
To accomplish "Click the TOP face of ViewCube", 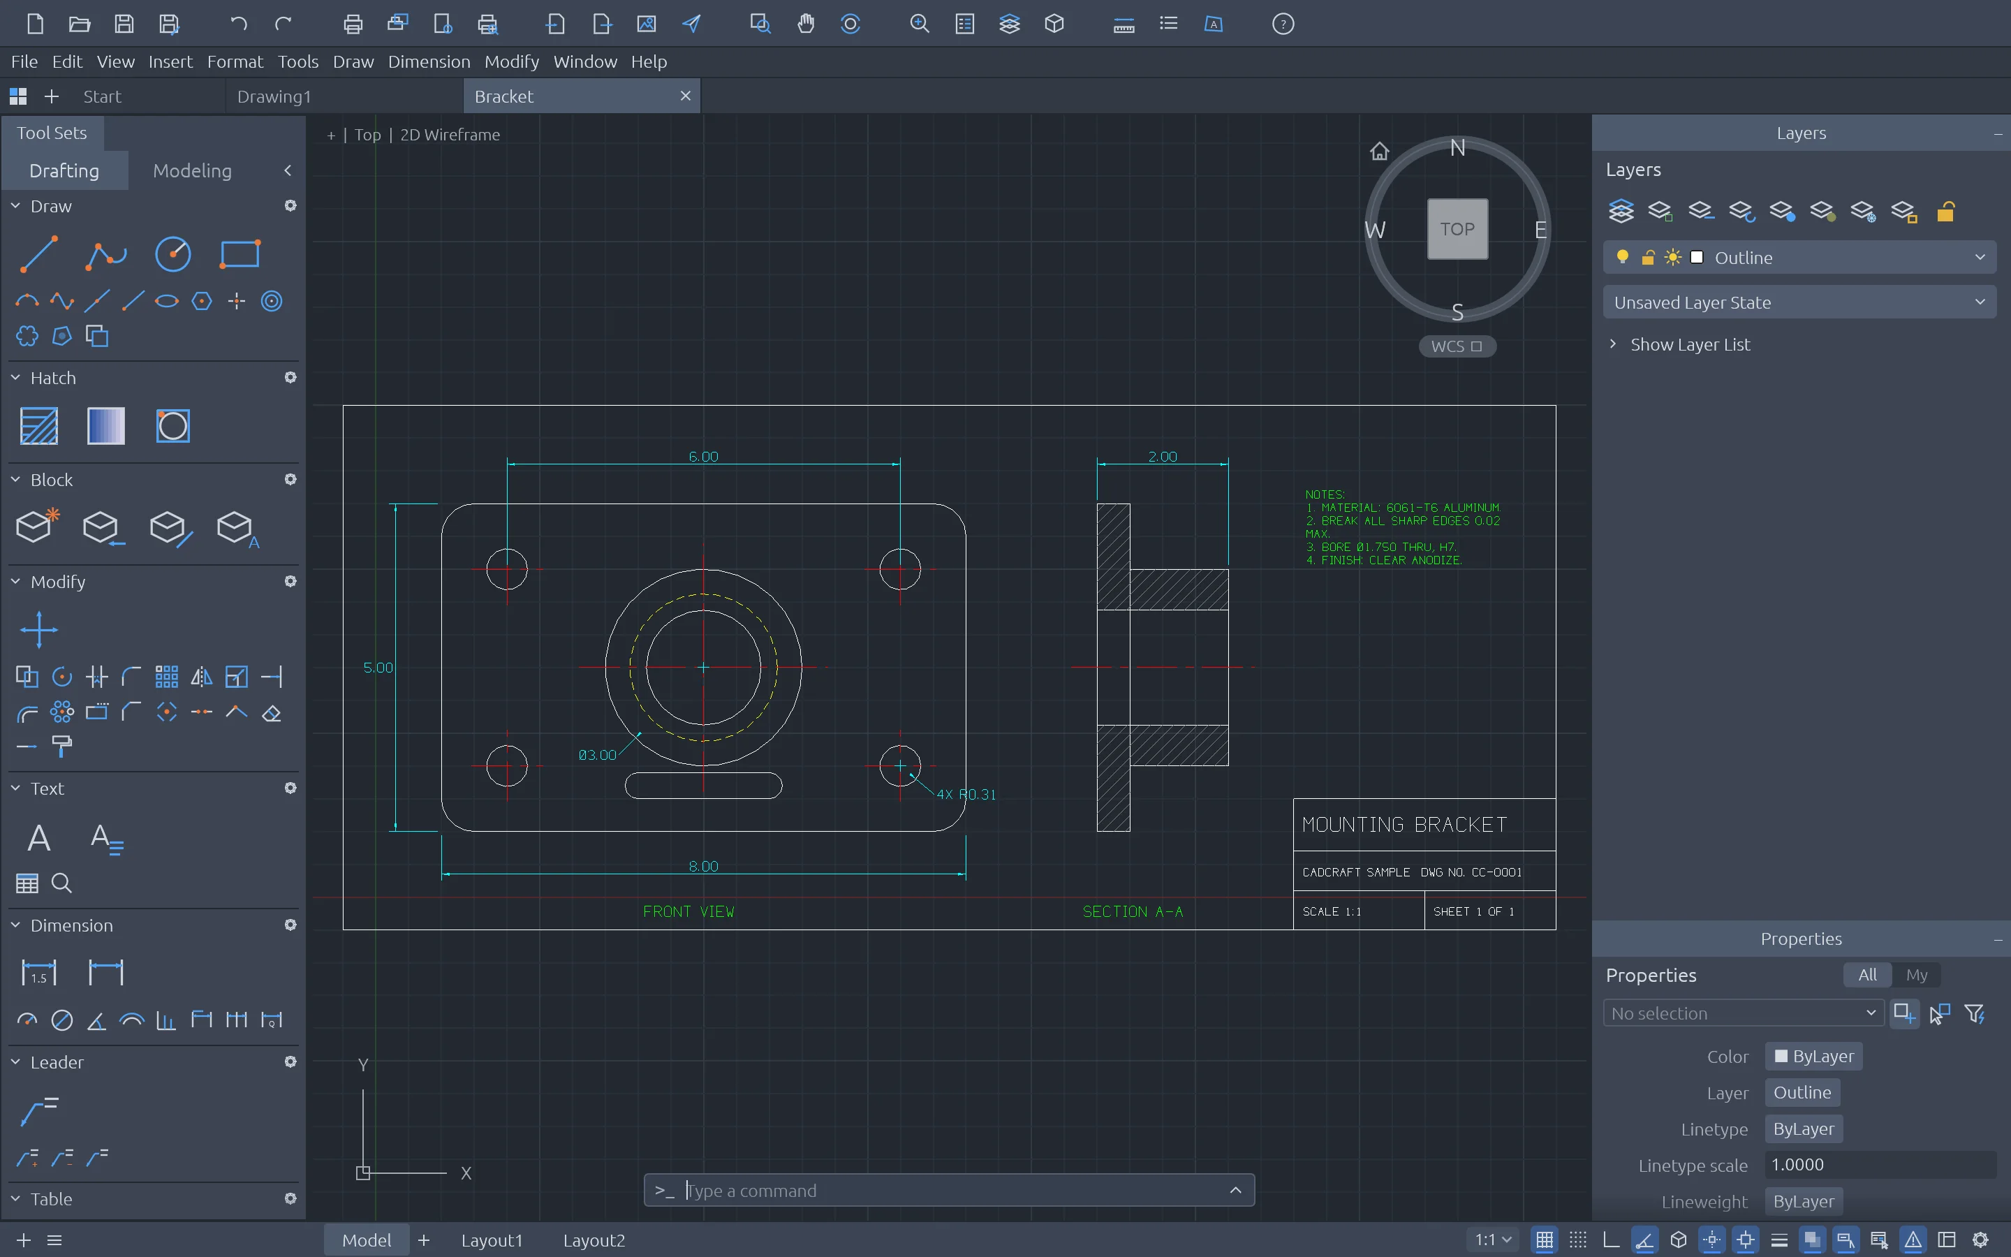I will (1457, 228).
